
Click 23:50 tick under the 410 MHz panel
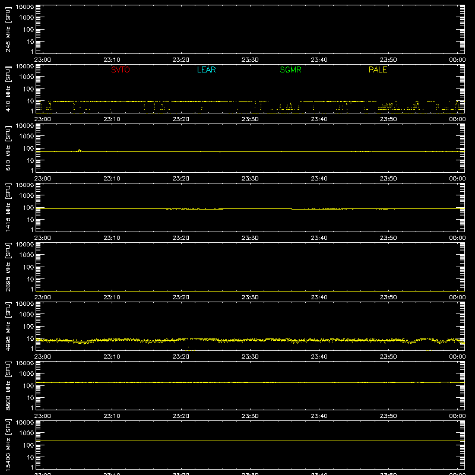pos(388,119)
